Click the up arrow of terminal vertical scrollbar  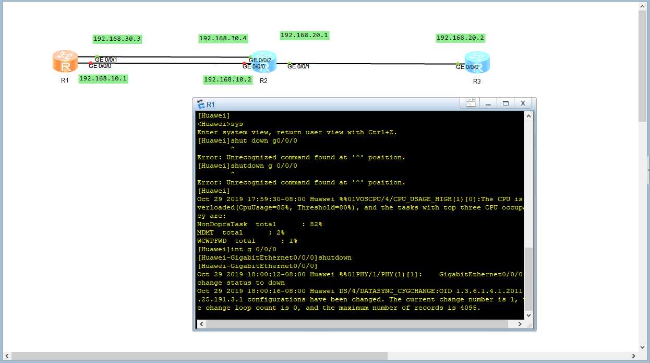[x=528, y=115]
